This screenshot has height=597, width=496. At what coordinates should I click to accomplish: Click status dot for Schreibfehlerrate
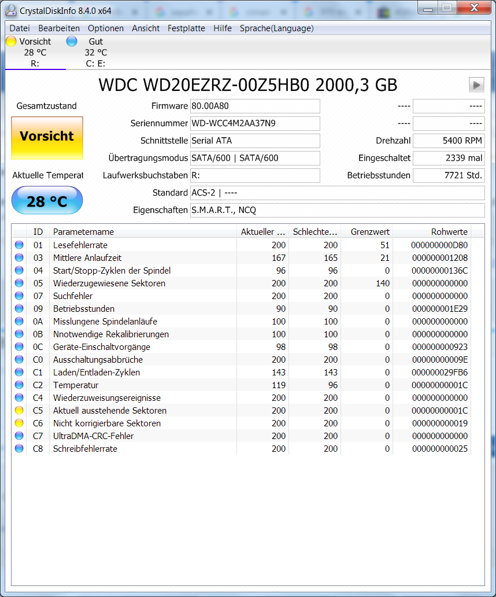click(19, 448)
